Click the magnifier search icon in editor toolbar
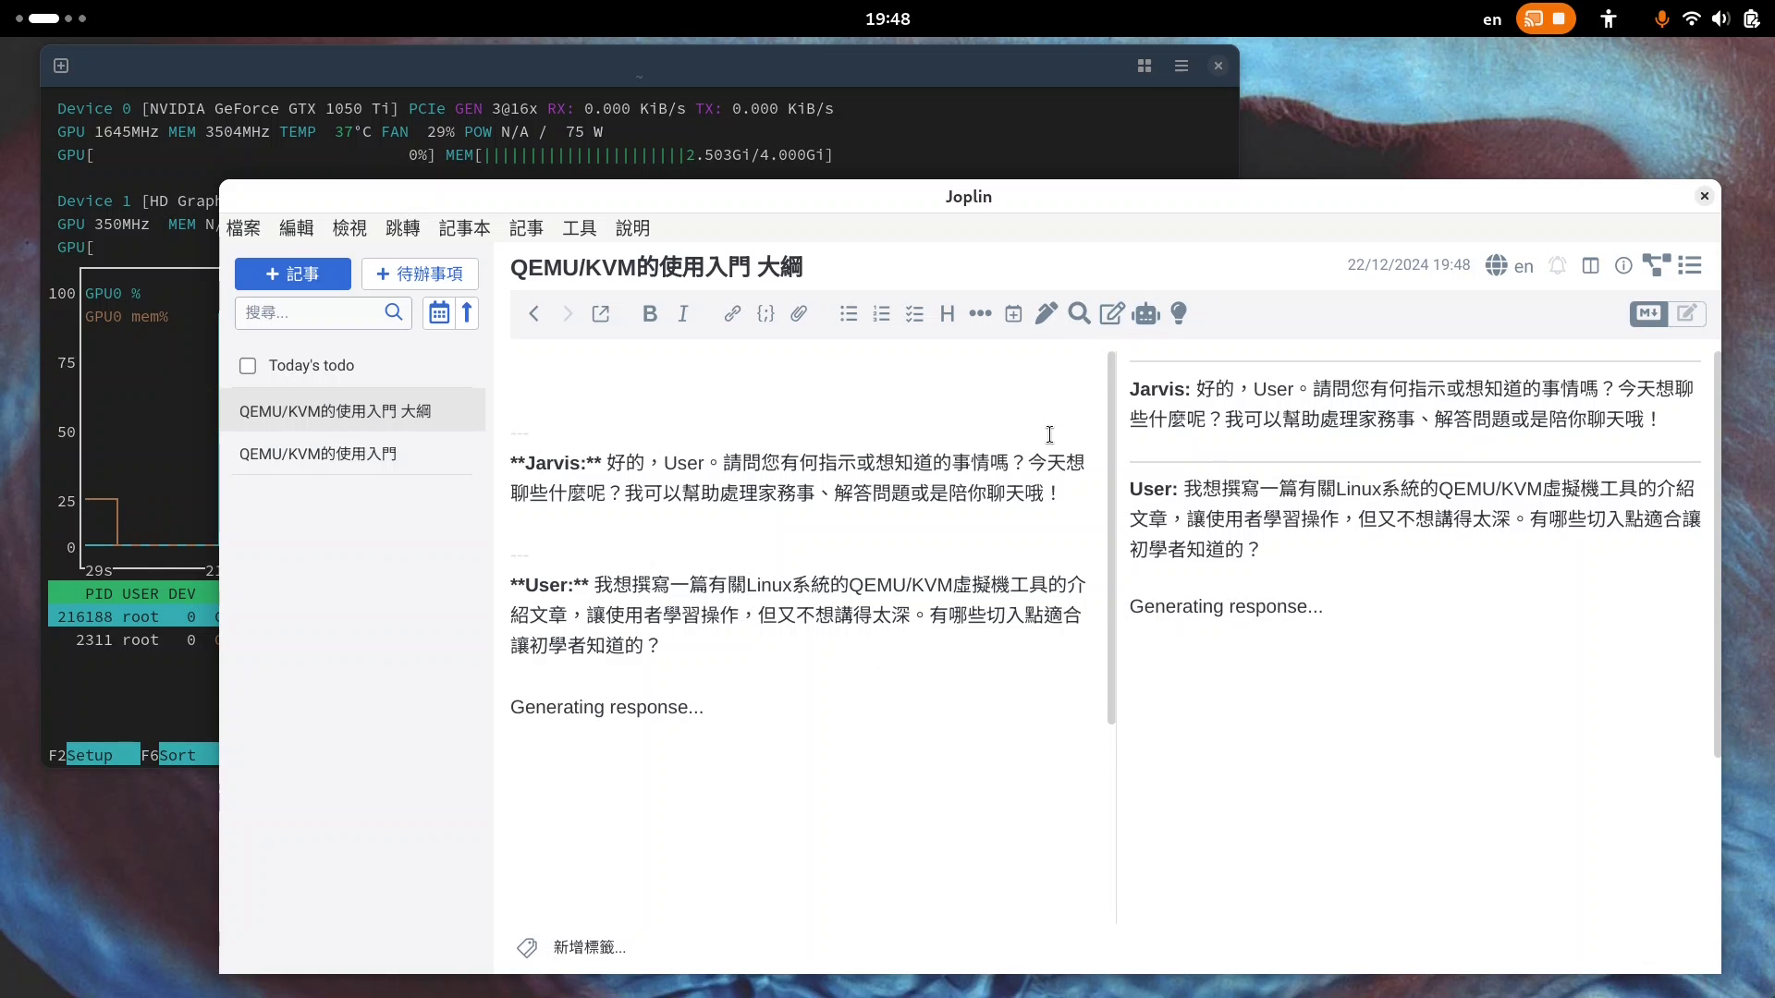This screenshot has width=1775, height=998. pos(1079,314)
